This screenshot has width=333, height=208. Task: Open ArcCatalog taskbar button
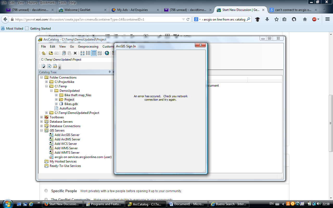point(146,204)
